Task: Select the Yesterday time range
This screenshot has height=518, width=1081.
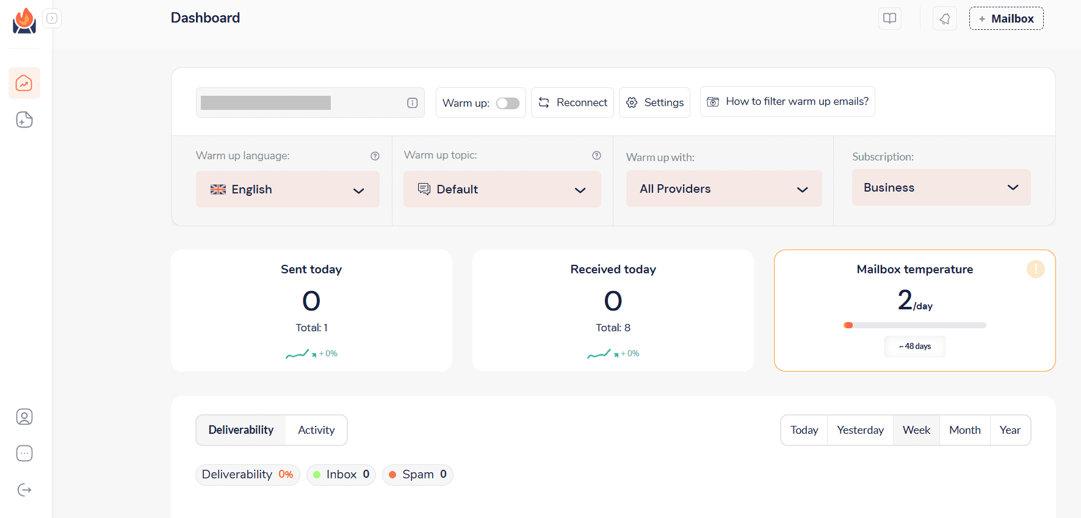Action: point(860,430)
